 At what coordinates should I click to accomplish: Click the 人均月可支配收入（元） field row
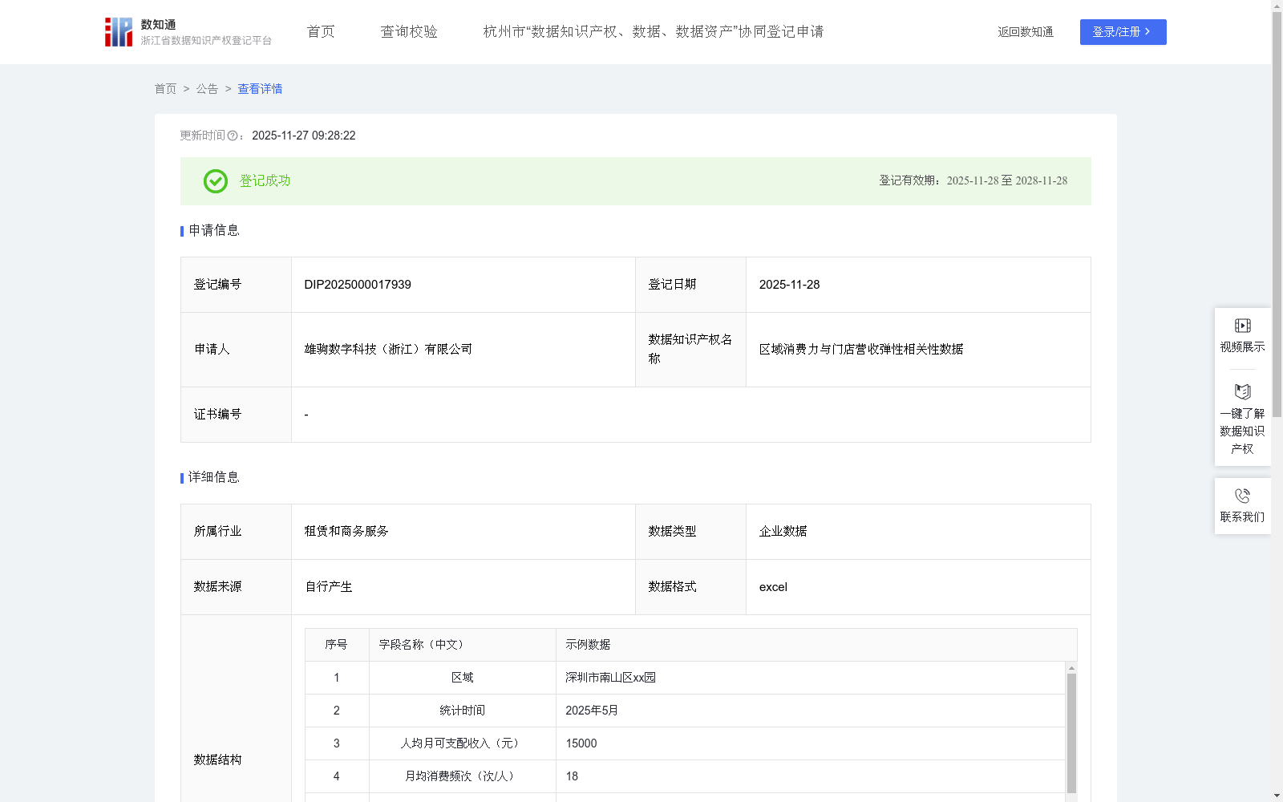pos(685,743)
